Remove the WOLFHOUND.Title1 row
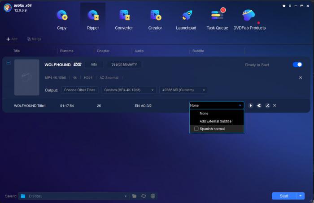The width and height of the screenshot is (314, 203). click(275, 106)
